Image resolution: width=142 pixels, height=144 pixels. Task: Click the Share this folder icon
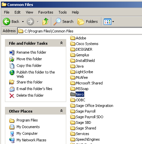12,82
